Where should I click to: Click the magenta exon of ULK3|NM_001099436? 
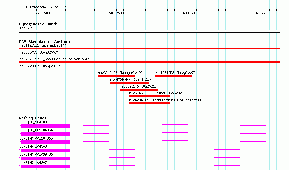click(45, 158)
